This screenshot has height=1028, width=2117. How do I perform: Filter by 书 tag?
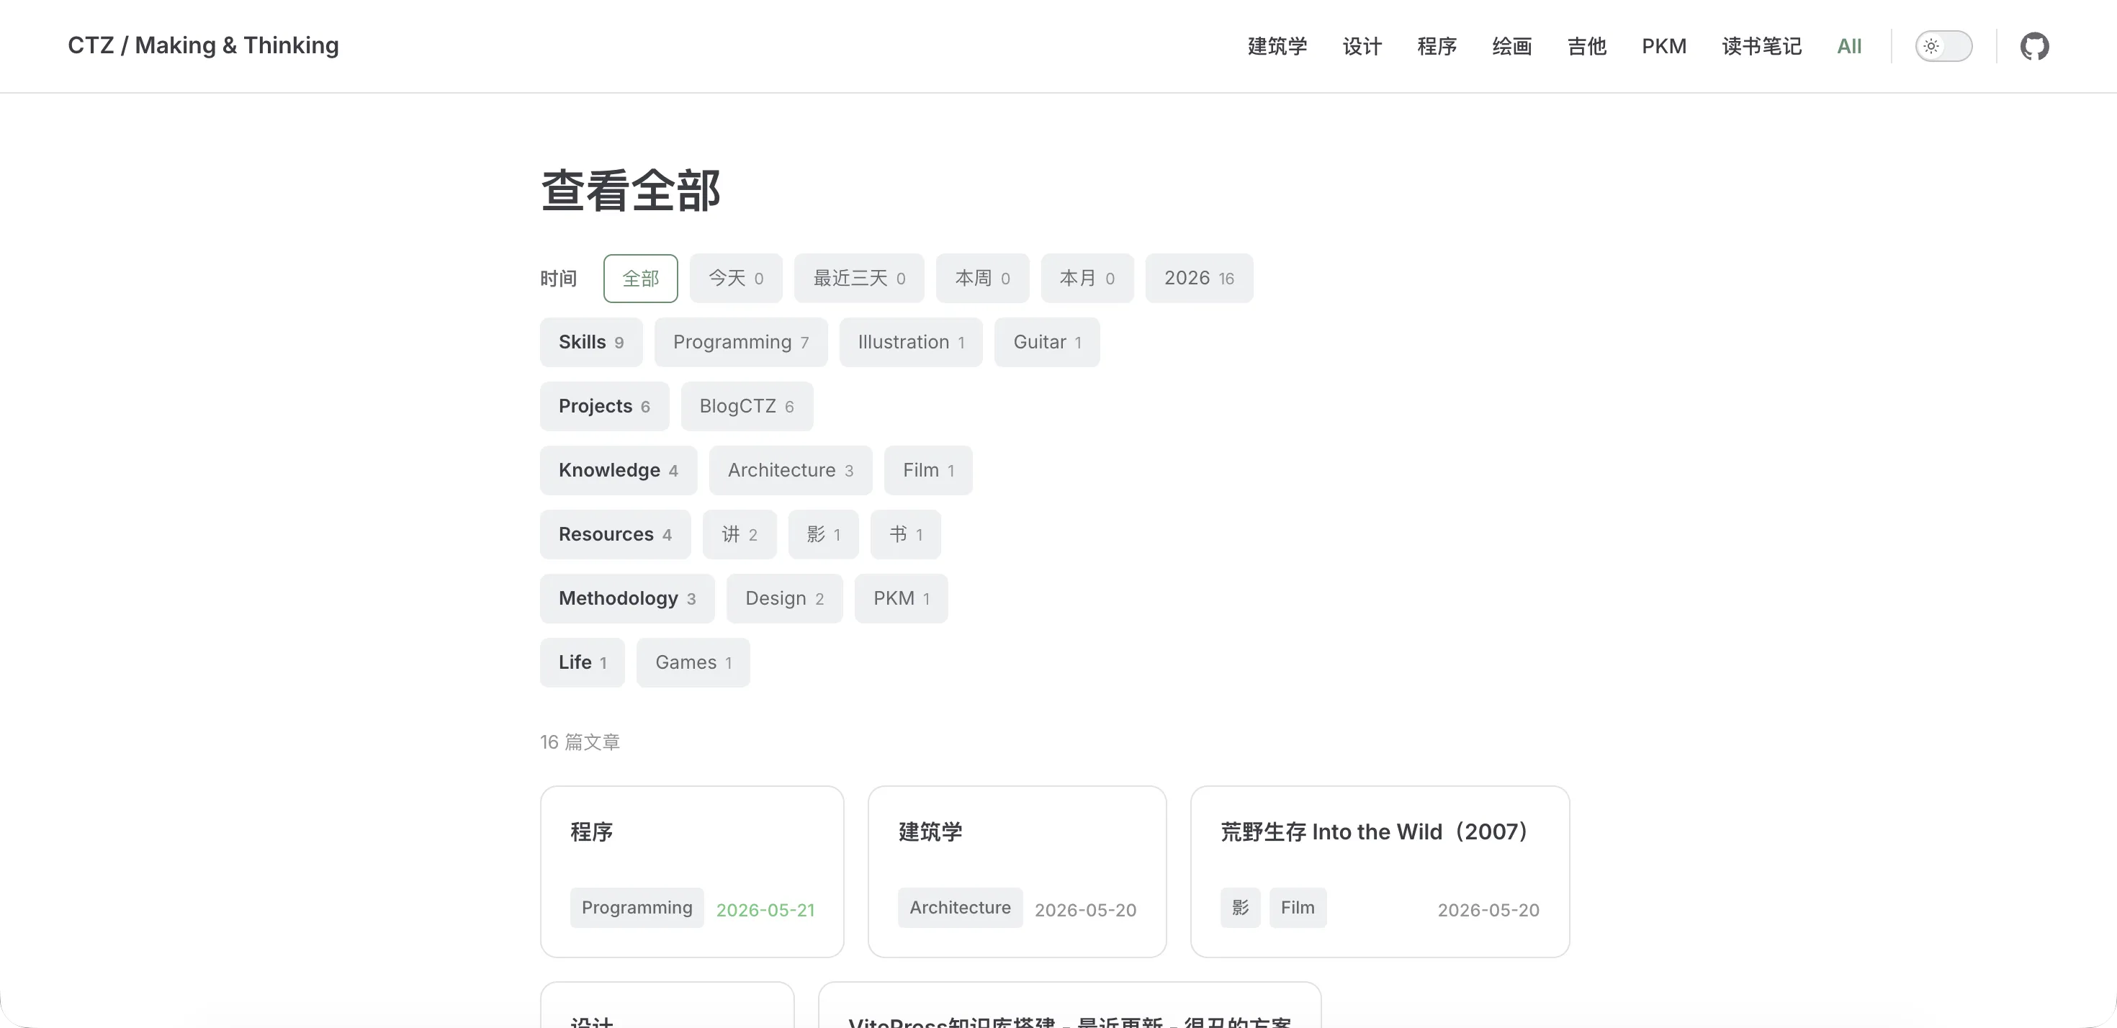pos(905,535)
